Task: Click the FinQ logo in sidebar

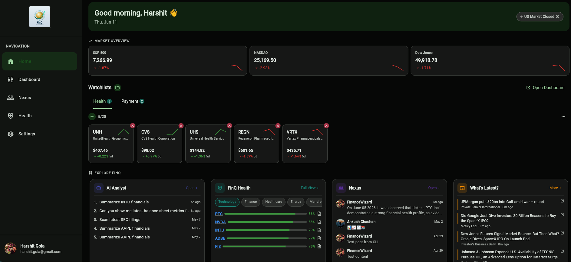Action: 40,17
